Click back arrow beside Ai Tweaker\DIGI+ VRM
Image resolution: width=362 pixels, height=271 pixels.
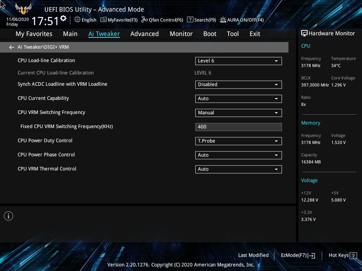point(12,47)
